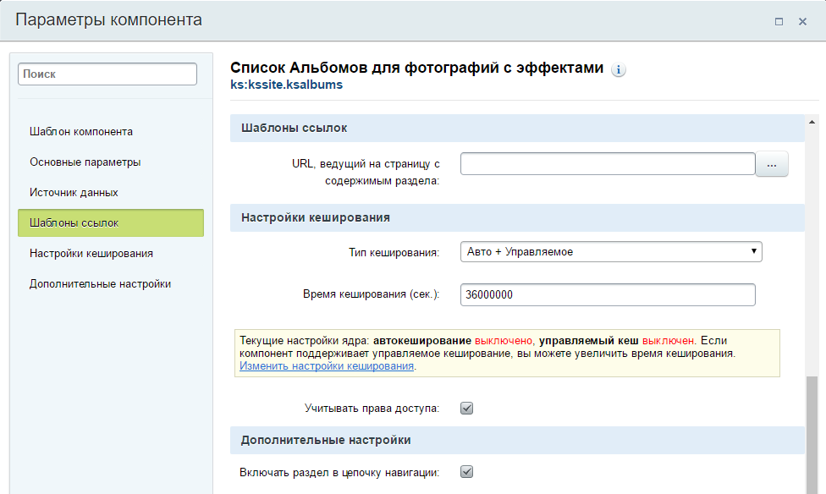Click the info icon beside the component title
Viewport: 826px width, 494px height.
619,69
